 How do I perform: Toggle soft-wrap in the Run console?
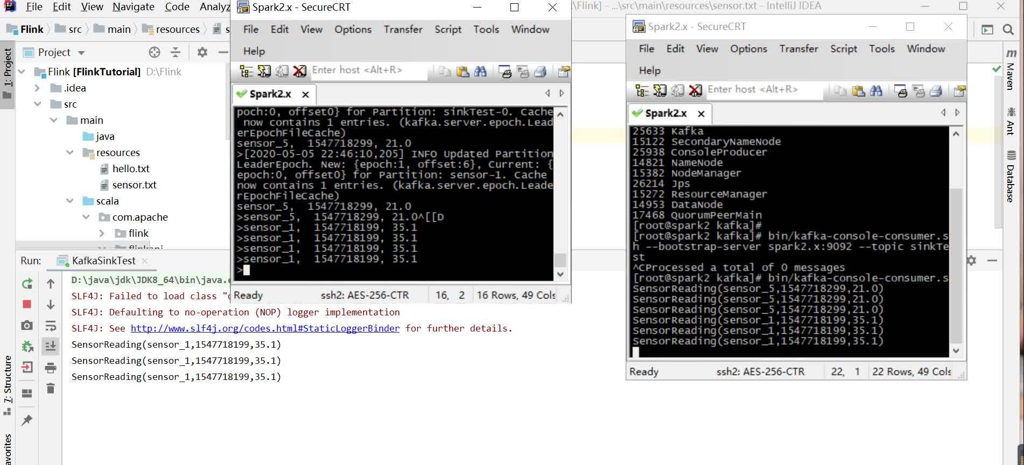[x=51, y=325]
